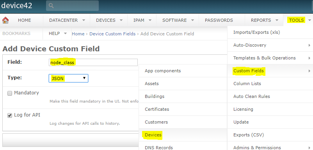The image size is (313, 150).
Task: Open the Licensing menu entry
Action: click(270, 109)
